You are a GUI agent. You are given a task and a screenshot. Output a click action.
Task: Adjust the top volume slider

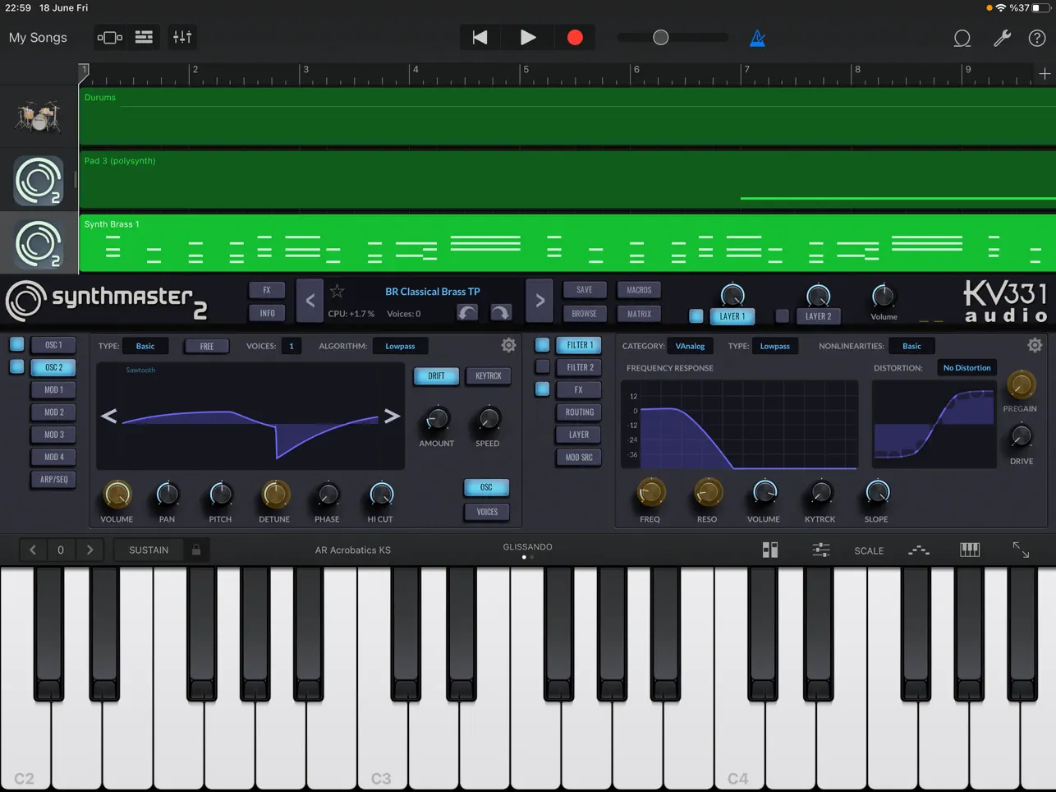coord(660,37)
